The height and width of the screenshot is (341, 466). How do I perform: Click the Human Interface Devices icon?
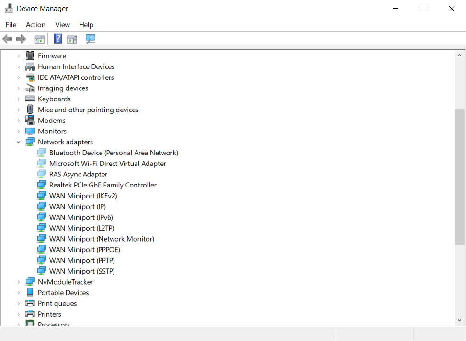coord(30,67)
